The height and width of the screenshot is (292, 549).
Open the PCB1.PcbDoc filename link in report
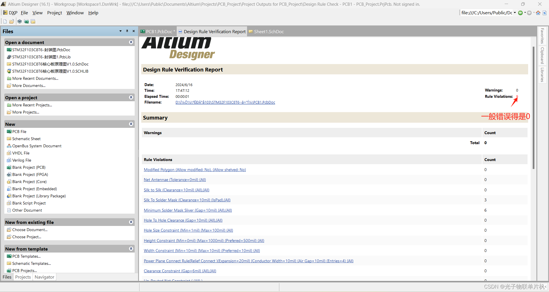coord(225,102)
